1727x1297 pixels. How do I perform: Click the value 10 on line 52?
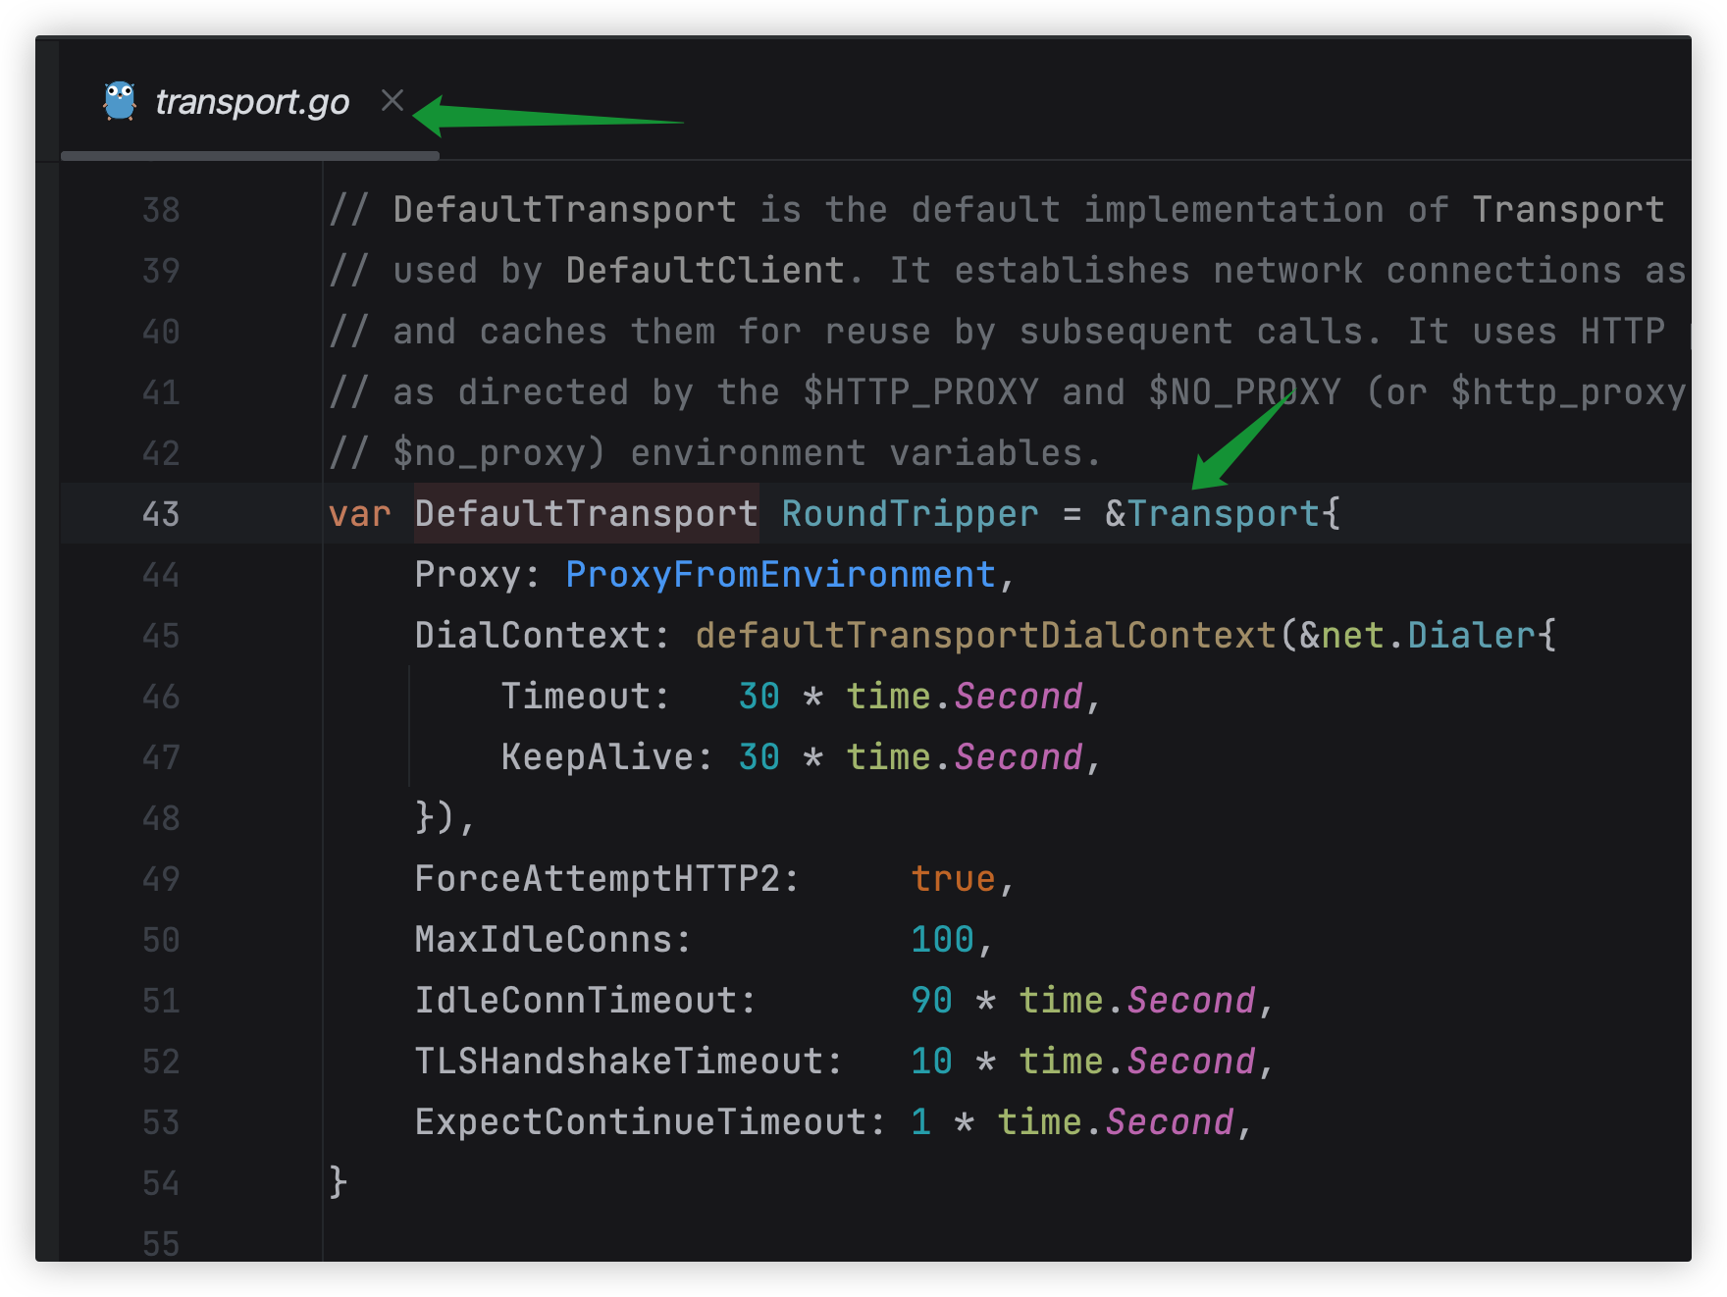point(931,1062)
